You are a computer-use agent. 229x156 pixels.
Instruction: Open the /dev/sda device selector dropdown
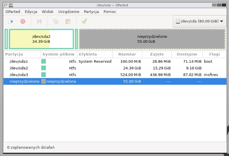coord(199,21)
